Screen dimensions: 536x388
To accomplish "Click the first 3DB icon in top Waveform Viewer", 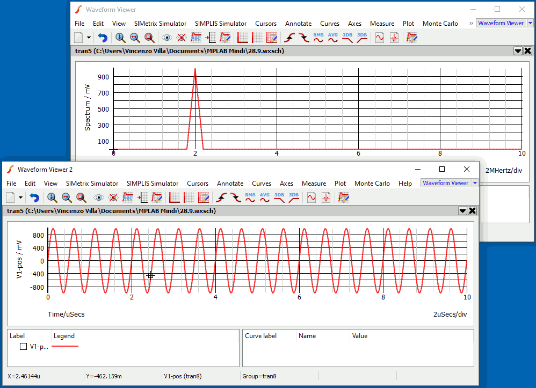I will pyautogui.click(x=347, y=38).
